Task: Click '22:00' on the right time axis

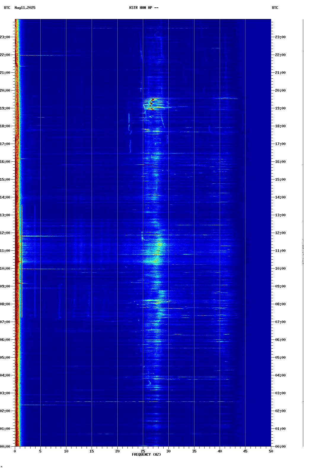Action: point(280,55)
